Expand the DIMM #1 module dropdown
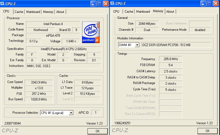This screenshot has width=220, height=135. (137, 45)
